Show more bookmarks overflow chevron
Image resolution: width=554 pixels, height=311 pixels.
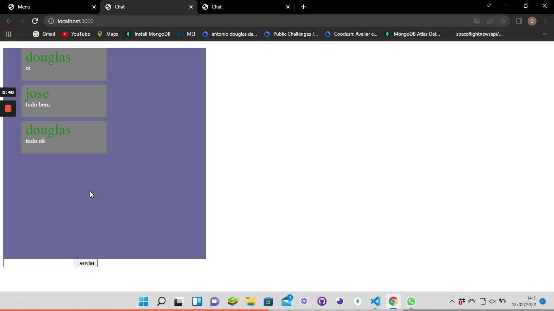[x=544, y=34]
